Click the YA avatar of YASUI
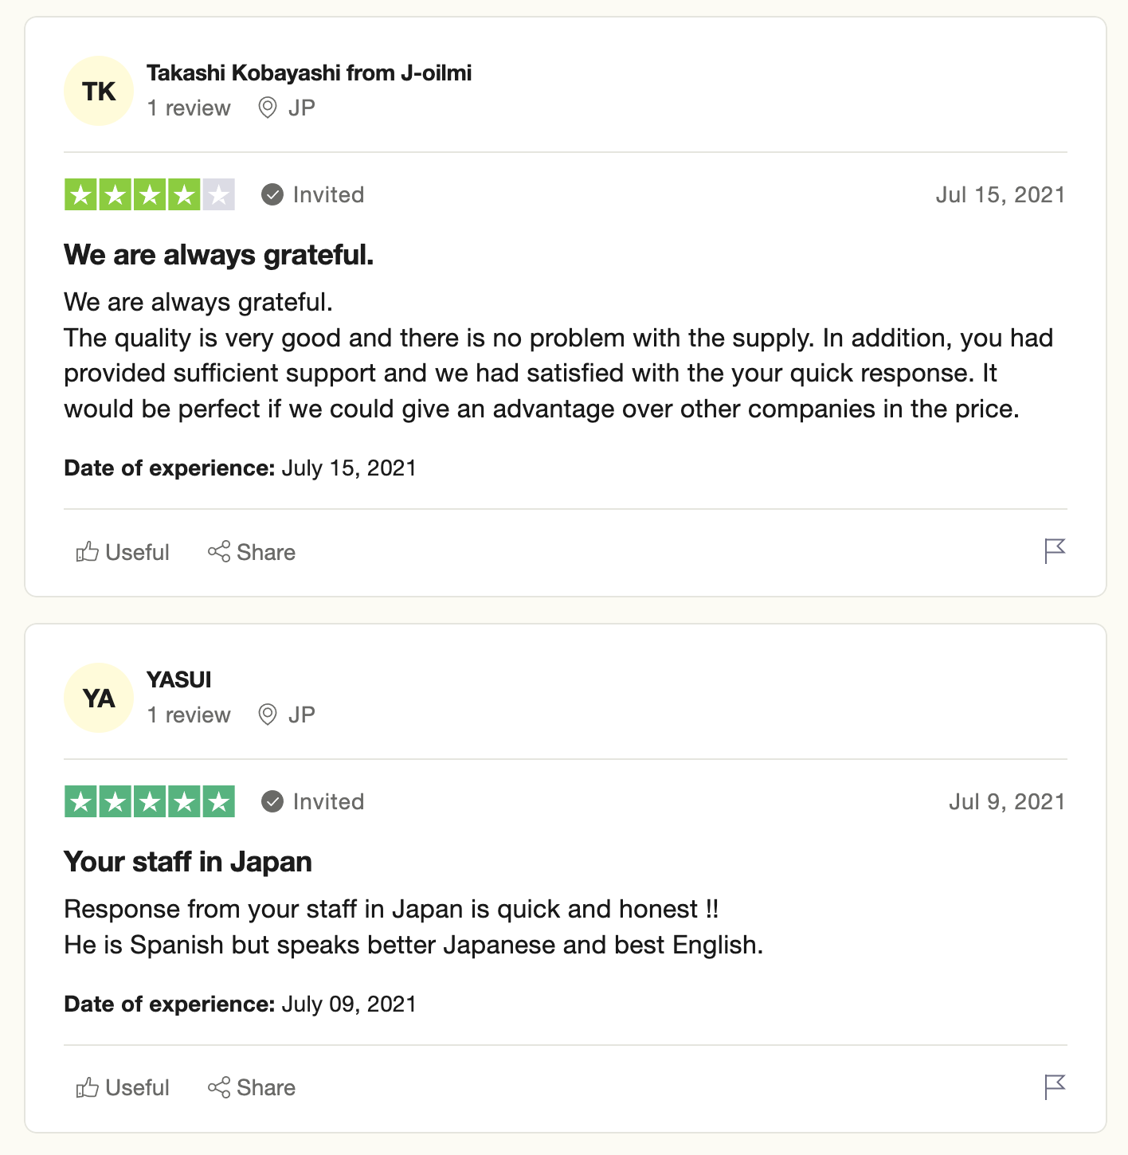 [99, 698]
